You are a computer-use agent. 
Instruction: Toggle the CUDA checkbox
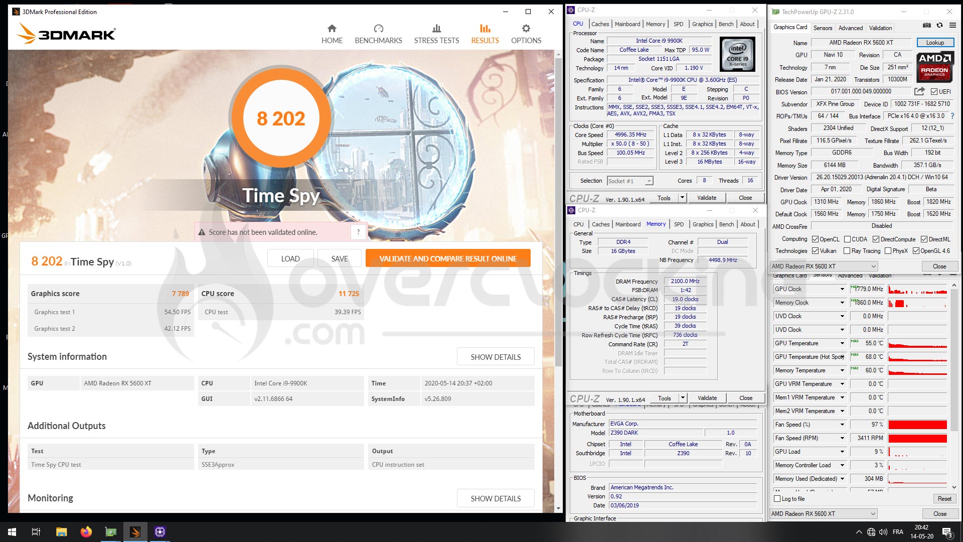click(847, 239)
